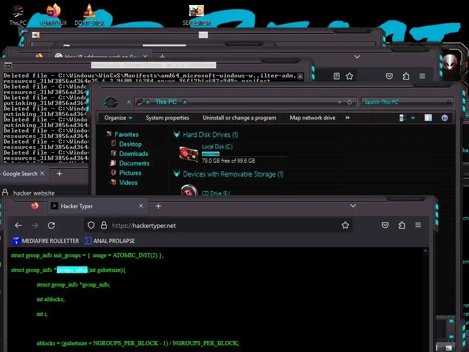
Task: Open CD Drive (E:) icon
Action: click(189, 190)
